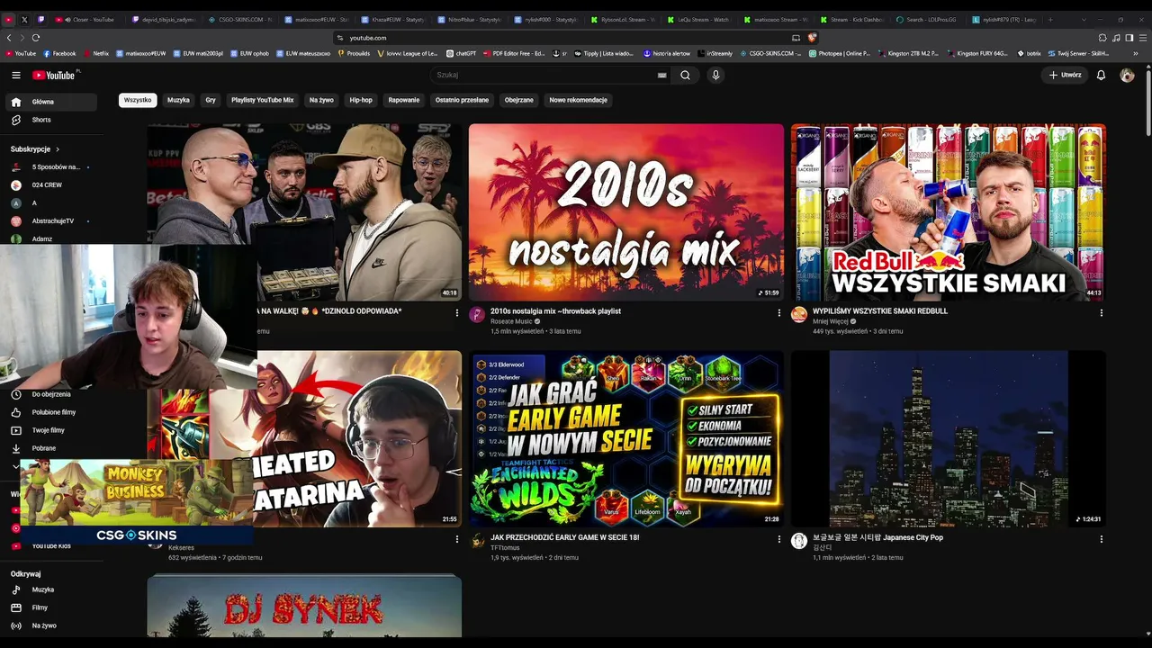1152x648 pixels.
Task: Select the Hip-hop filter chip
Action: (x=361, y=100)
